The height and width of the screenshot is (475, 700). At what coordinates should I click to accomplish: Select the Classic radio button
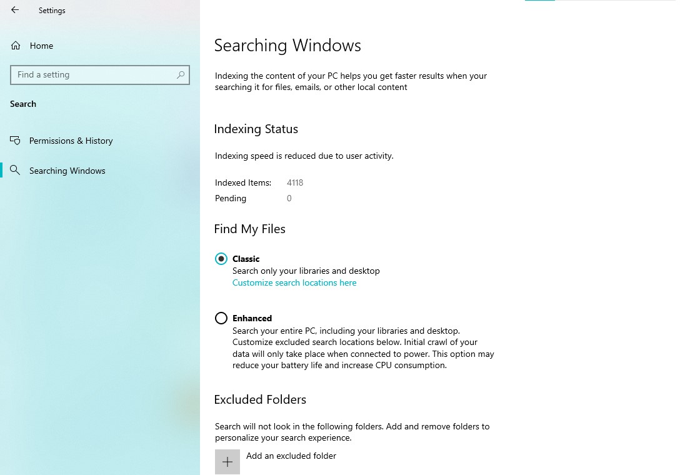[221, 259]
